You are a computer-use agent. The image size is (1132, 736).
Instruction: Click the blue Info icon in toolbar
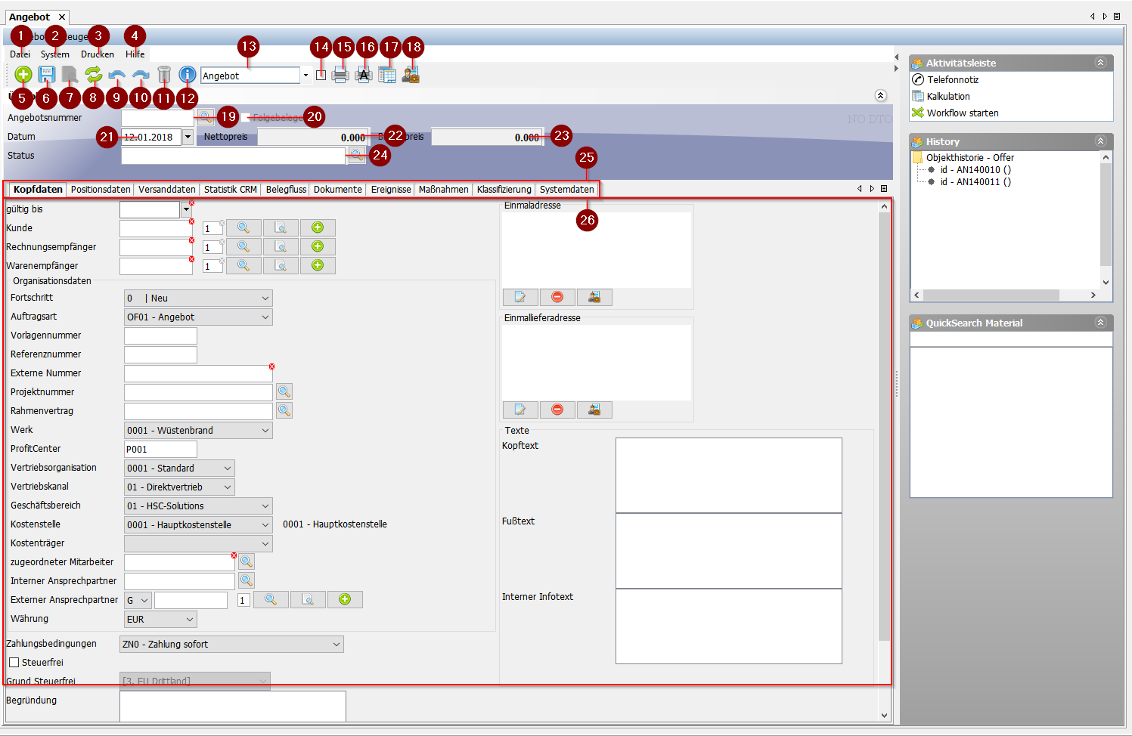pos(188,74)
